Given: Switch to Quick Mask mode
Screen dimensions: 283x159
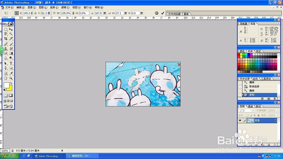Looking at the screenshot, I should tap(11, 95).
